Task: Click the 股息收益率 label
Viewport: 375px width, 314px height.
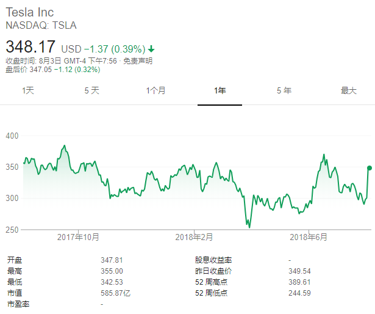Action: 213,260
